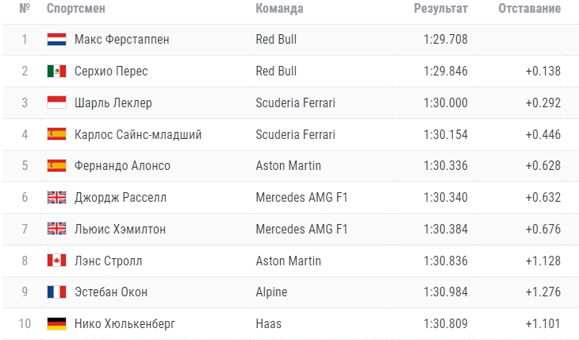The image size is (579, 340).
Task: Click the Spain flag beside Фернандо Алонсо
Action: [x=56, y=166]
